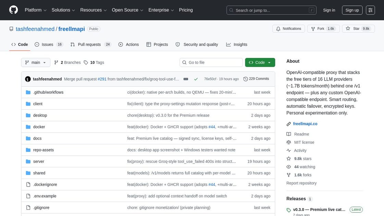Expand commit message with the ellipsis icon
The width and height of the screenshot is (384, 216).
pyautogui.click(x=186, y=79)
